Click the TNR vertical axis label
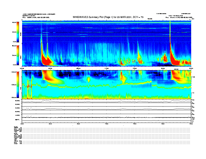Viewport: 206px width, 159px height. coord(21,89)
